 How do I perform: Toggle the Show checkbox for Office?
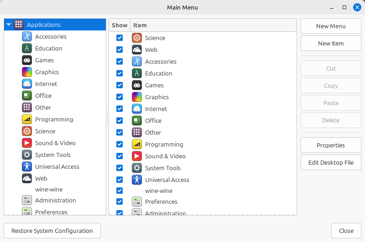pos(120,121)
